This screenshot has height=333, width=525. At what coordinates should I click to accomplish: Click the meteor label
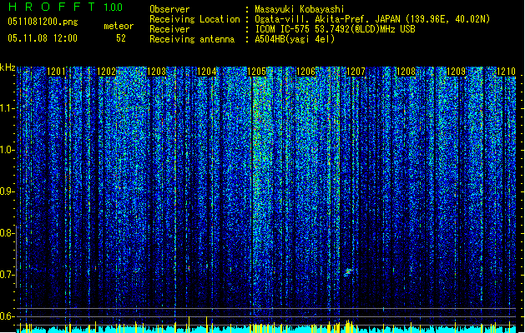coord(119,26)
